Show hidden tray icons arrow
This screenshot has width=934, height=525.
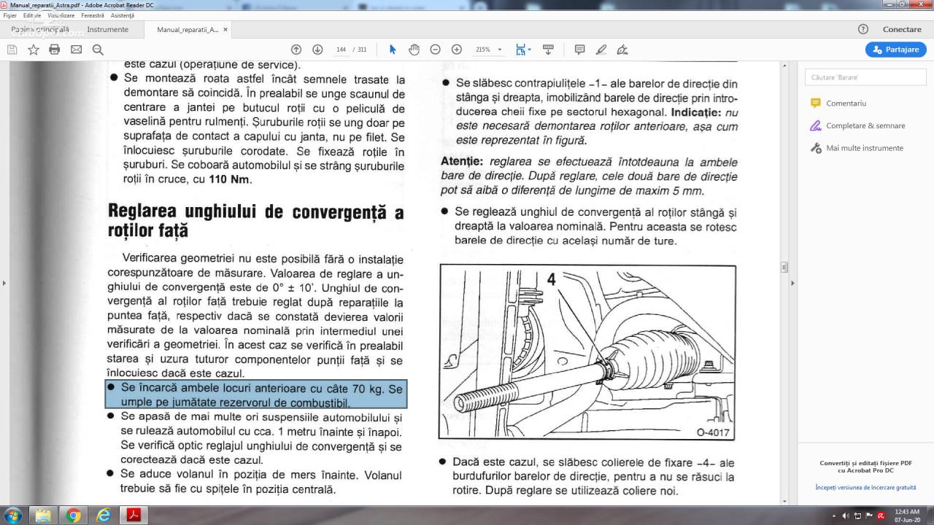[x=834, y=516]
